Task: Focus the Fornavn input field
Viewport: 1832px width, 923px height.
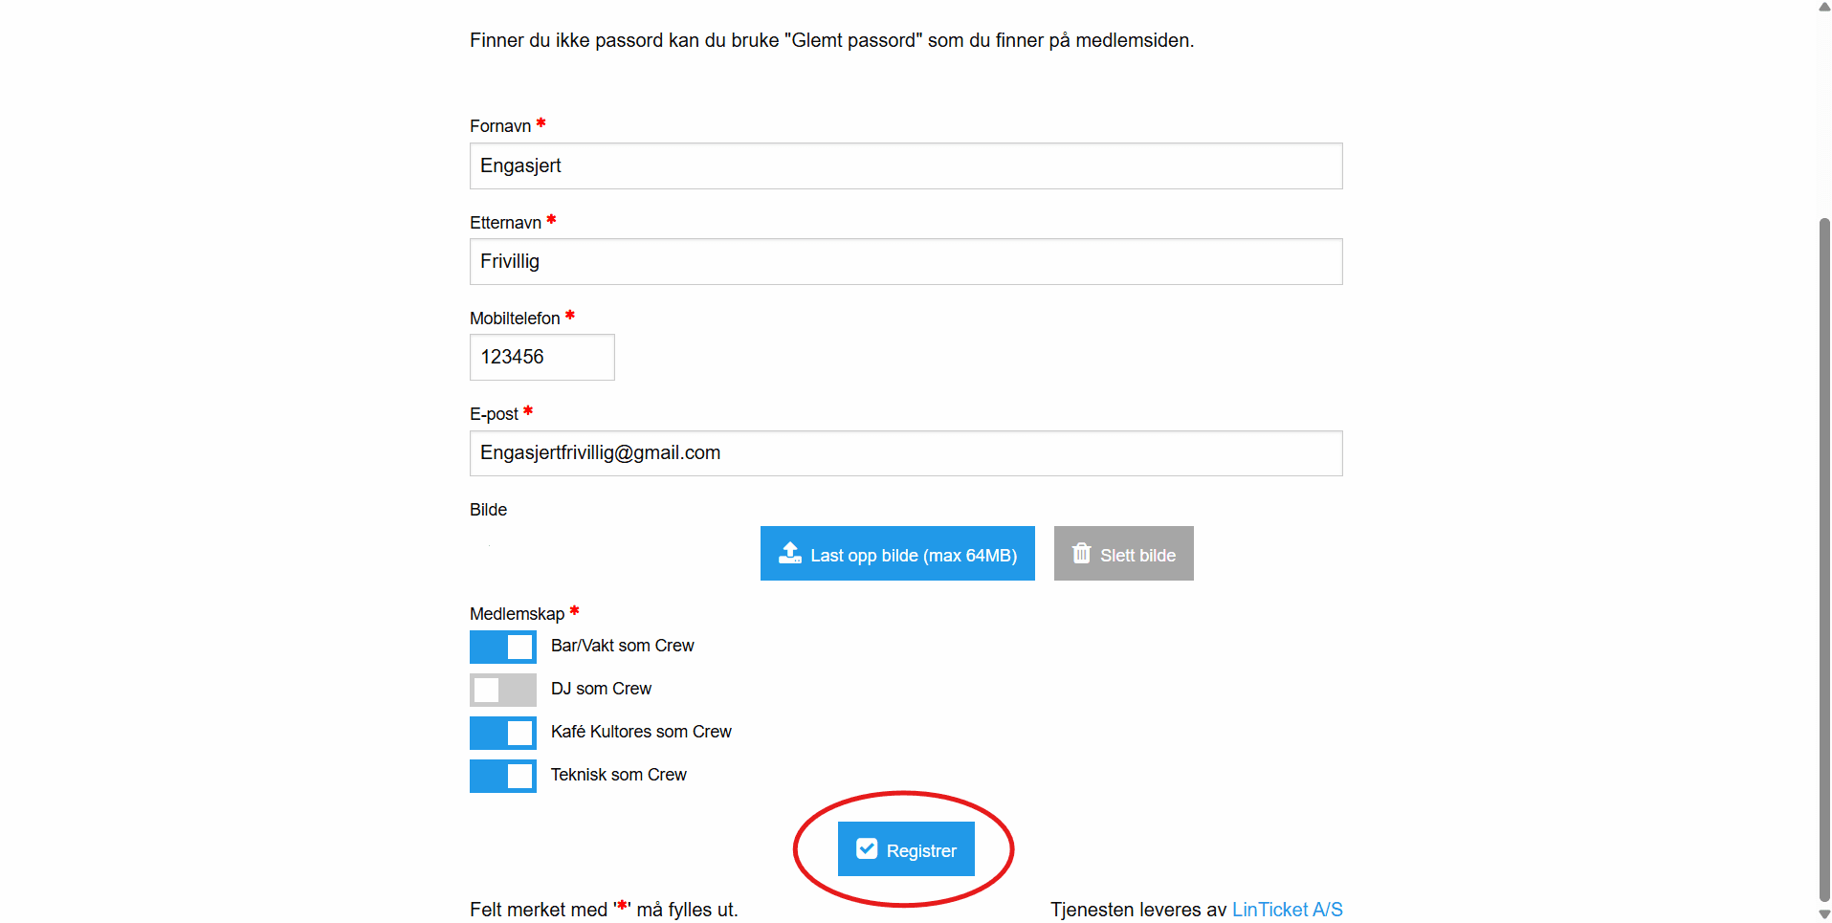Action: tap(906, 166)
